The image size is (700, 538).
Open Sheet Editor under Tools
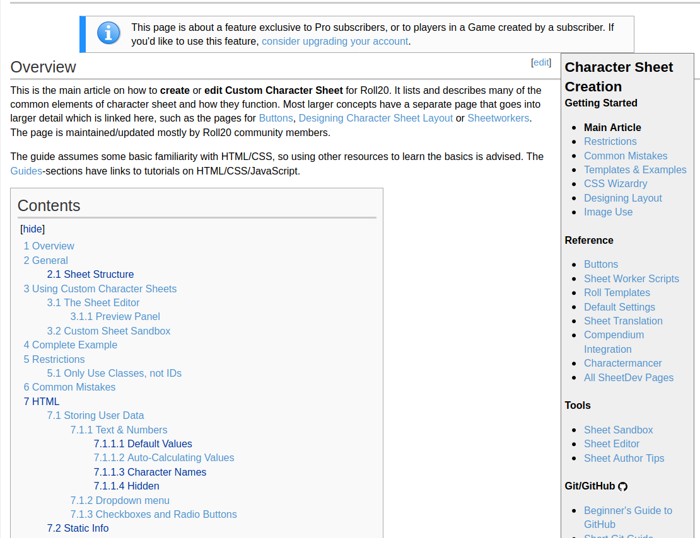point(612,444)
